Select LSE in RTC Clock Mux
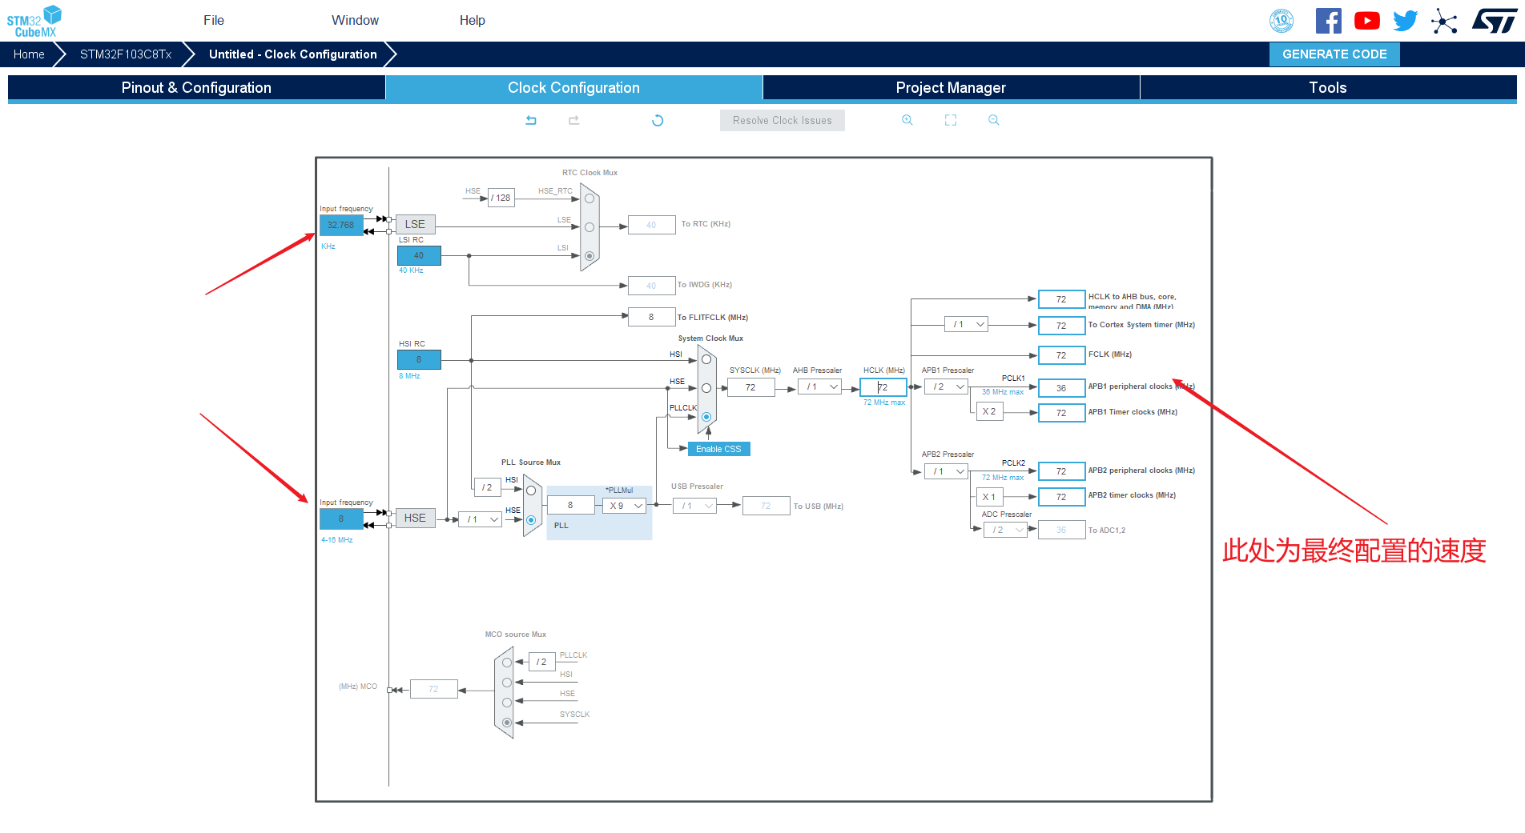Image resolution: width=1525 pixels, height=833 pixels. (x=589, y=227)
